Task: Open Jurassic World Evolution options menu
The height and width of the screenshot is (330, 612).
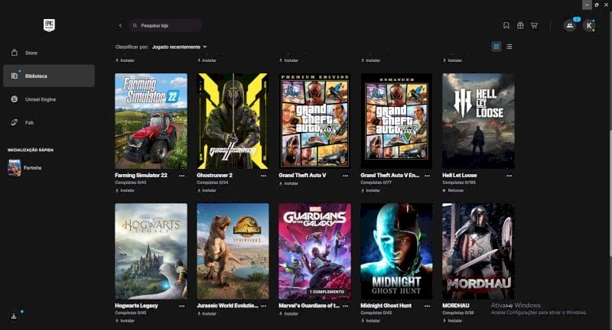Action: [263, 306]
